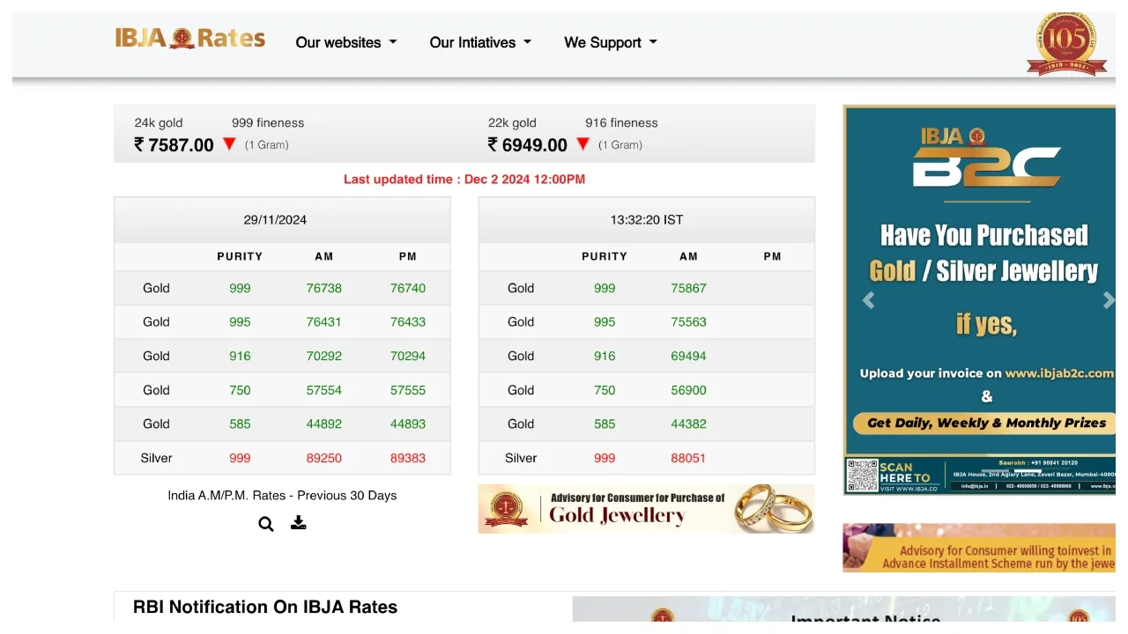Click India A.M/P.M. Rates - Previous 30 Days

[x=282, y=496]
